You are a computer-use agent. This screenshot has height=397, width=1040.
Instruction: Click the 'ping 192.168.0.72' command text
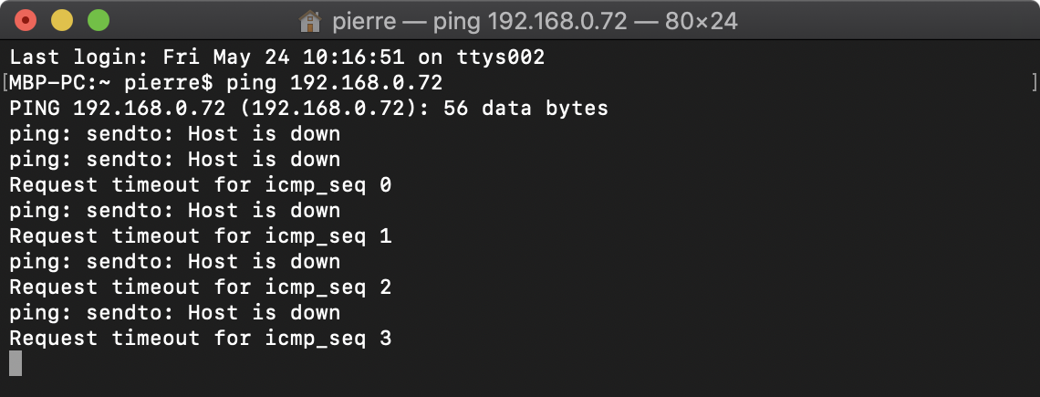[x=334, y=83]
